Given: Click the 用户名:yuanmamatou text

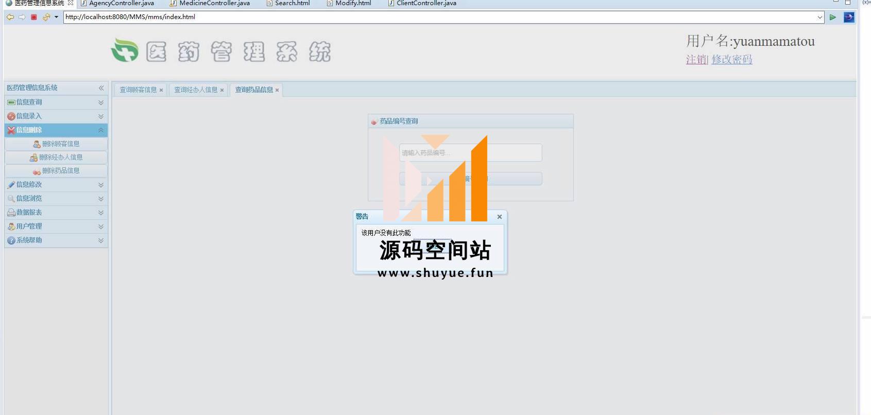Looking at the screenshot, I should 750,41.
